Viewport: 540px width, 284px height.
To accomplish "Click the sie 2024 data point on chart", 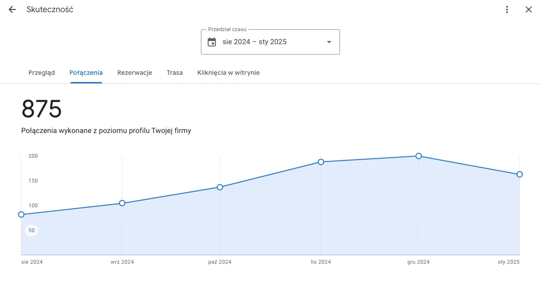I will (21, 215).
